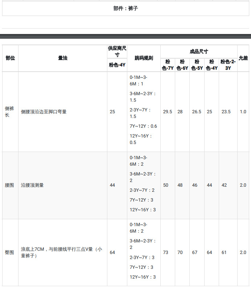Viewport: 251px width, 288px height.
Task: Select the 侧腰顶沿边至脚口弯量 measuring method
Action: (x=44, y=112)
